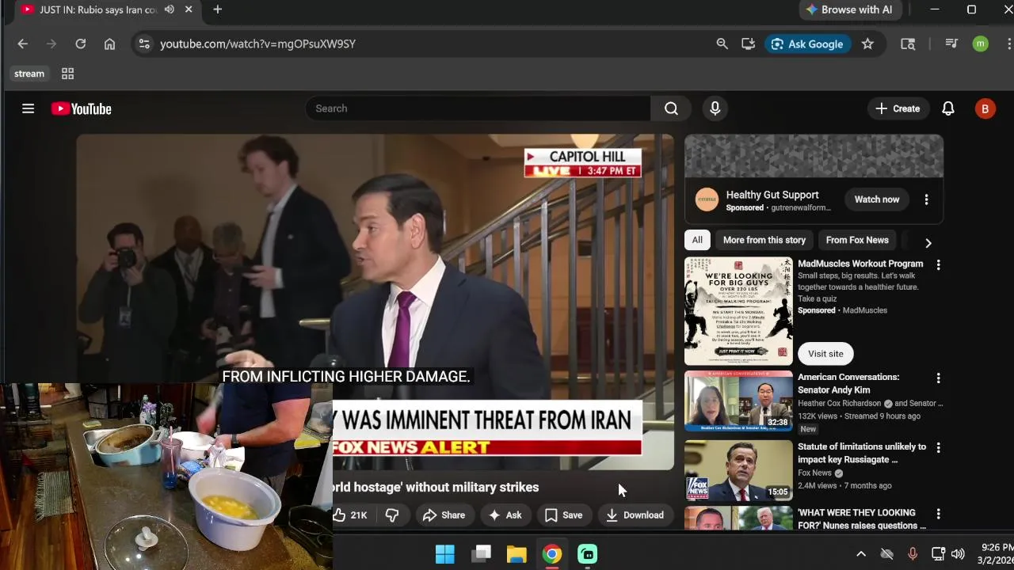Open the side panel icon
The image size is (1014, 570).
click(908, 44)
